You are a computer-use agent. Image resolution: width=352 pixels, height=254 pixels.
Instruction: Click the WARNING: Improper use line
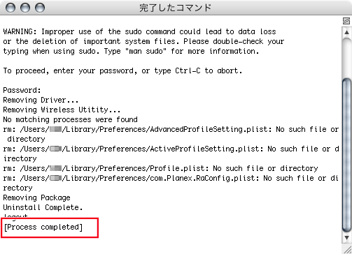(x=139, y=31)
